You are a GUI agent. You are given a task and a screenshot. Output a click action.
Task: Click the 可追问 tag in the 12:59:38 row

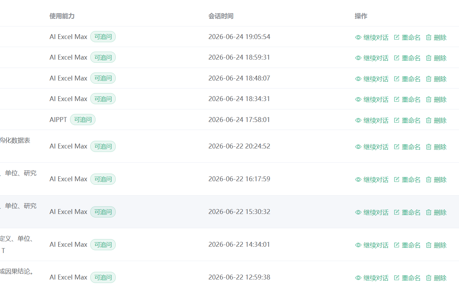pyautogui.click(x=103, y=277)
